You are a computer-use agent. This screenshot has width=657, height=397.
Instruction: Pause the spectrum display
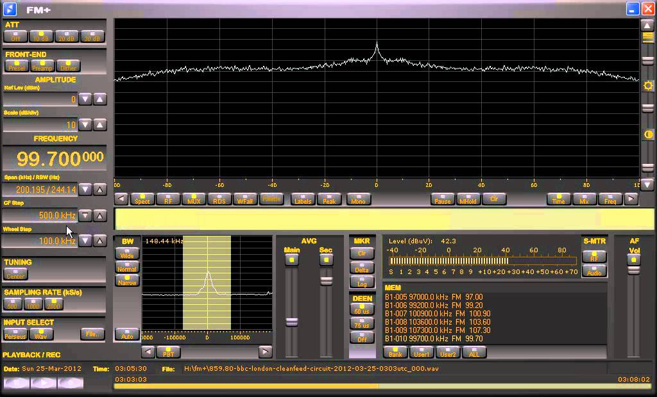coord(443,199)
